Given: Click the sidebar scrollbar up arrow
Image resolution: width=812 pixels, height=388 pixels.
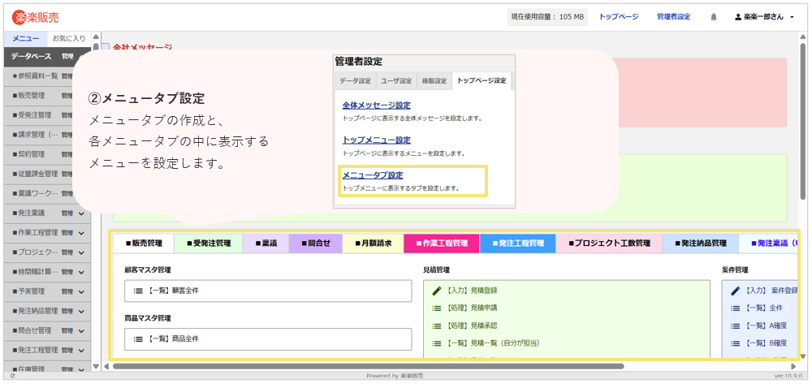Looking at the screenshot, I should 95,37.
